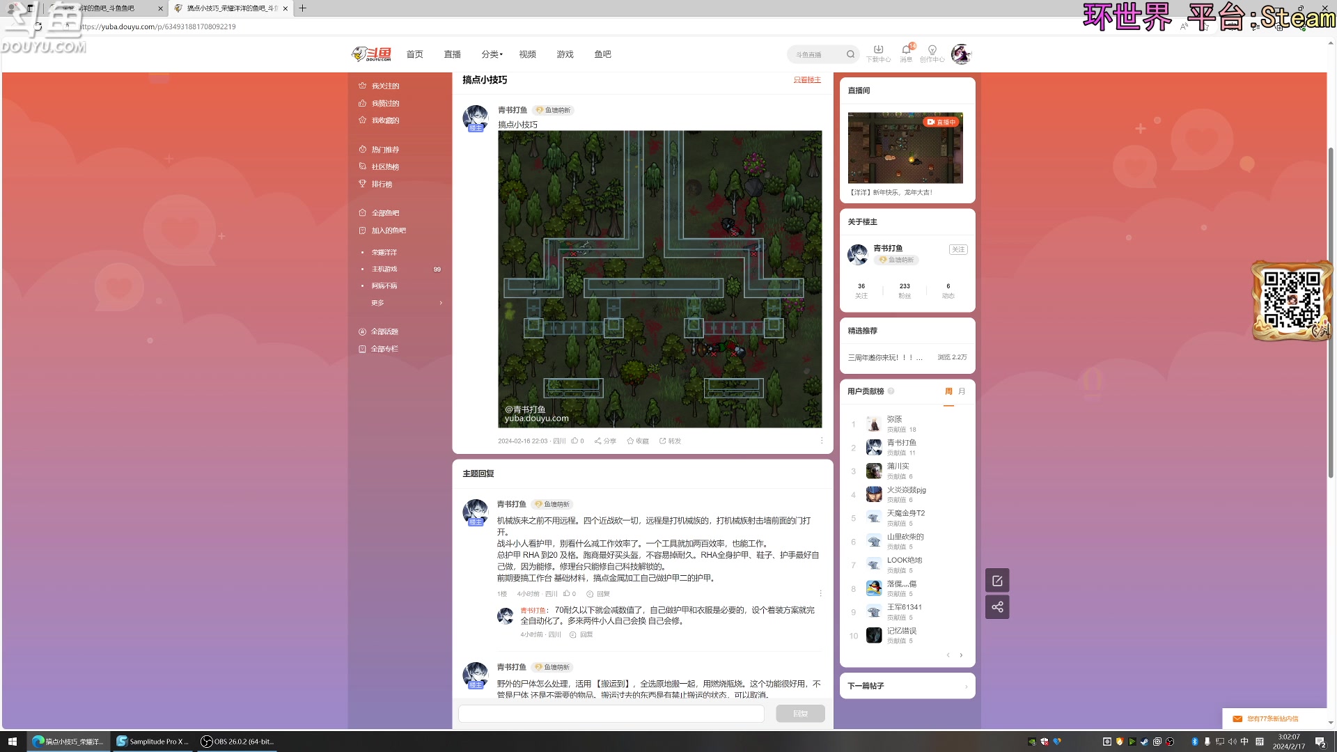This screenshot has height=752, width=1337.
Task: Share the main post
Action: click(605, 441)
